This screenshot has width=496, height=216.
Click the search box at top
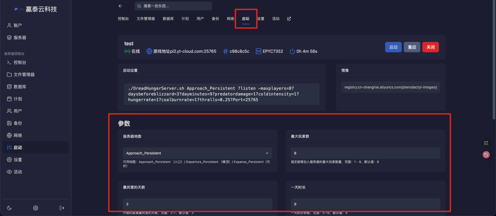coord(173,6)
